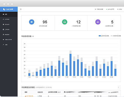Click the home icon beside 主页
The height and width of the screenshot is (97, 124).
click(x=3, y=14)
